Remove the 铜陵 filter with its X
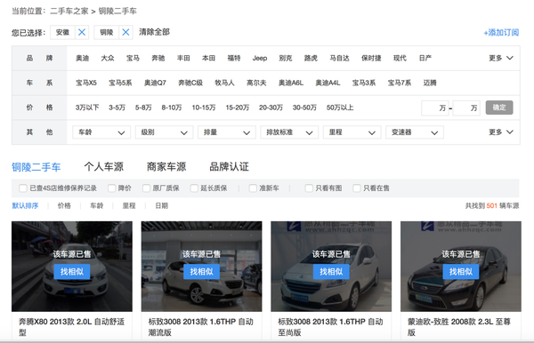This screenshot has width=534, height=343. pos(125,32)
